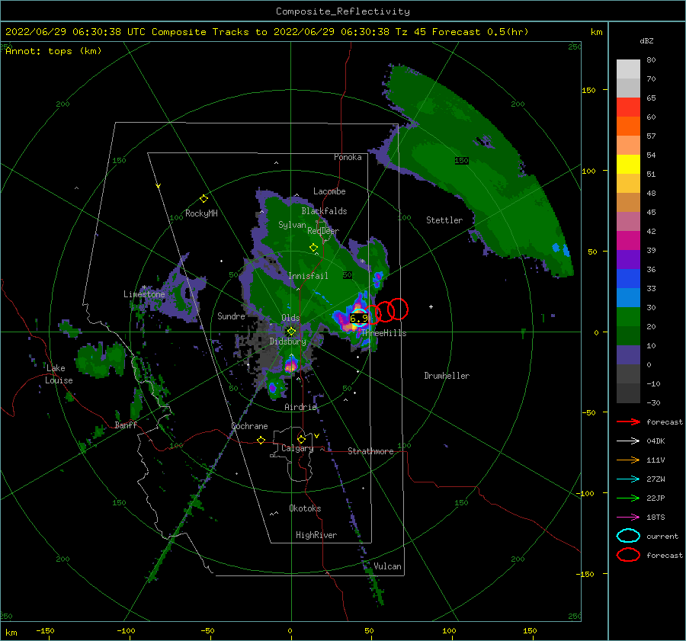The width and height of the screenshot is (686, 641).
Task: Click the bright yellow 51-54 dBZ swatch
Action: point(628,165)
